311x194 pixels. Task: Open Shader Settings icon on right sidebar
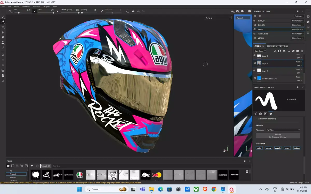point(308,22)
